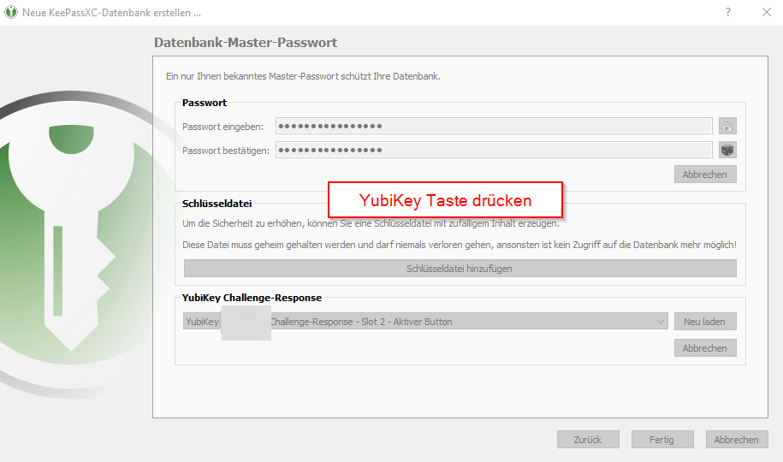Viewport: 783px width, 462px height.
Task: Cancel the wizard with the bottom Abbrechen button
Action: pyautogui.click(x=736, y=440)
